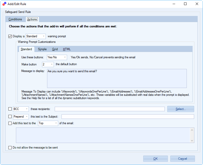203x165 pixels.
Task: Tick the Add this text to the email checkbox
Action: [10, 123]
